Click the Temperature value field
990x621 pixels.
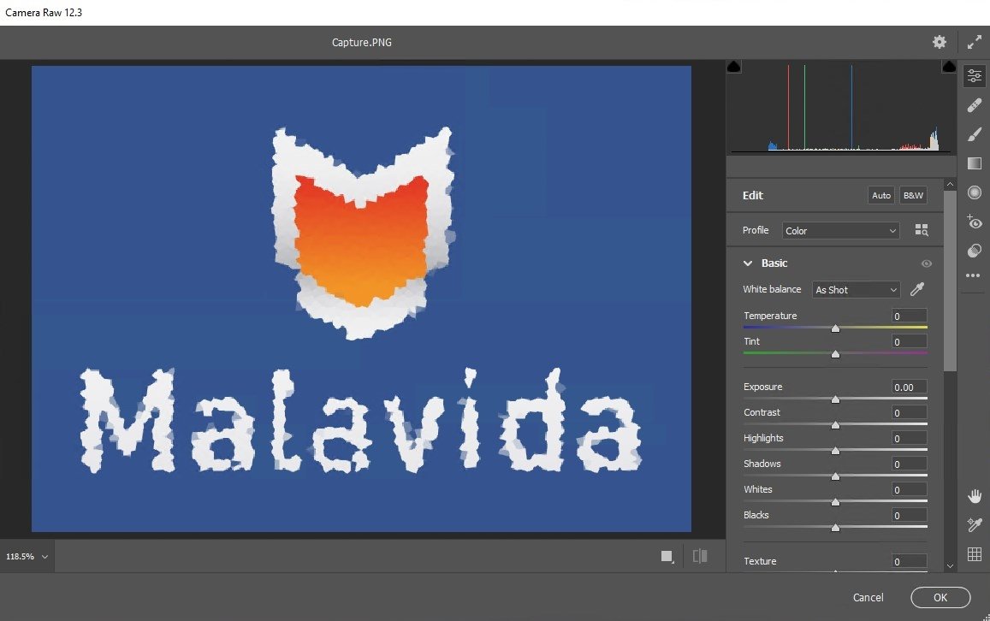pyautogui.click(x=910, y=316)
